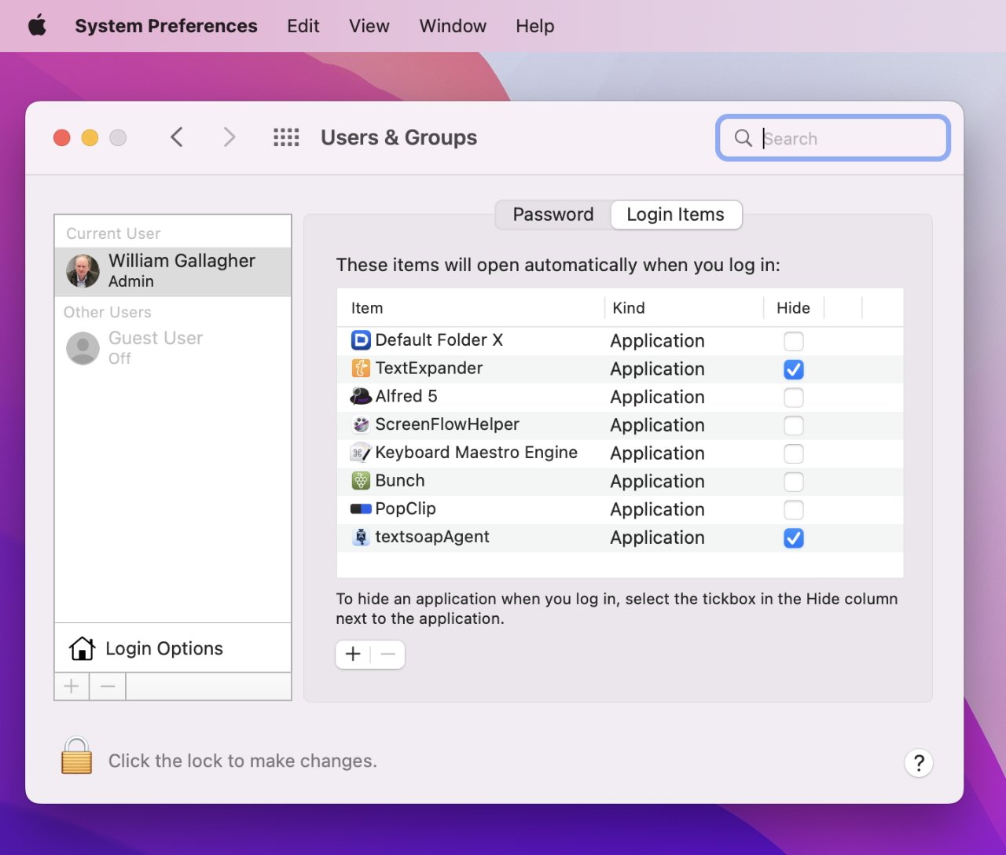Click Application kind cell for Bunch

[657, 482]
